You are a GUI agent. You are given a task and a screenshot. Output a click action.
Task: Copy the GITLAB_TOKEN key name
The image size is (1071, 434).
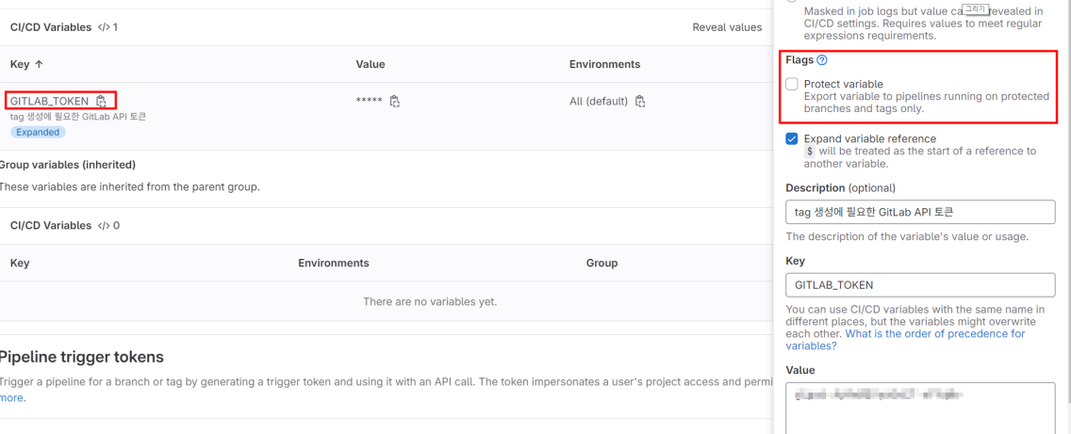101,101
